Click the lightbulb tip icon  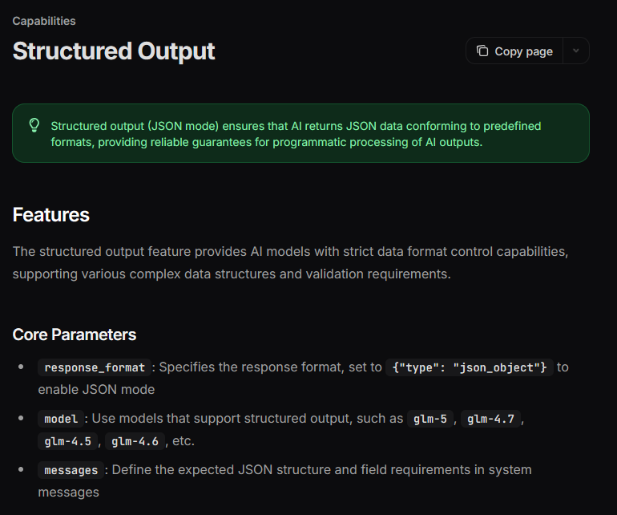(34, 126)
